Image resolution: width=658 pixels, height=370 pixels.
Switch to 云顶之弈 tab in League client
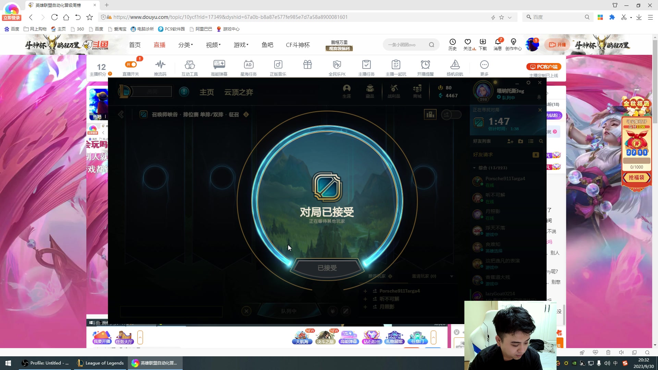[239, 92]
